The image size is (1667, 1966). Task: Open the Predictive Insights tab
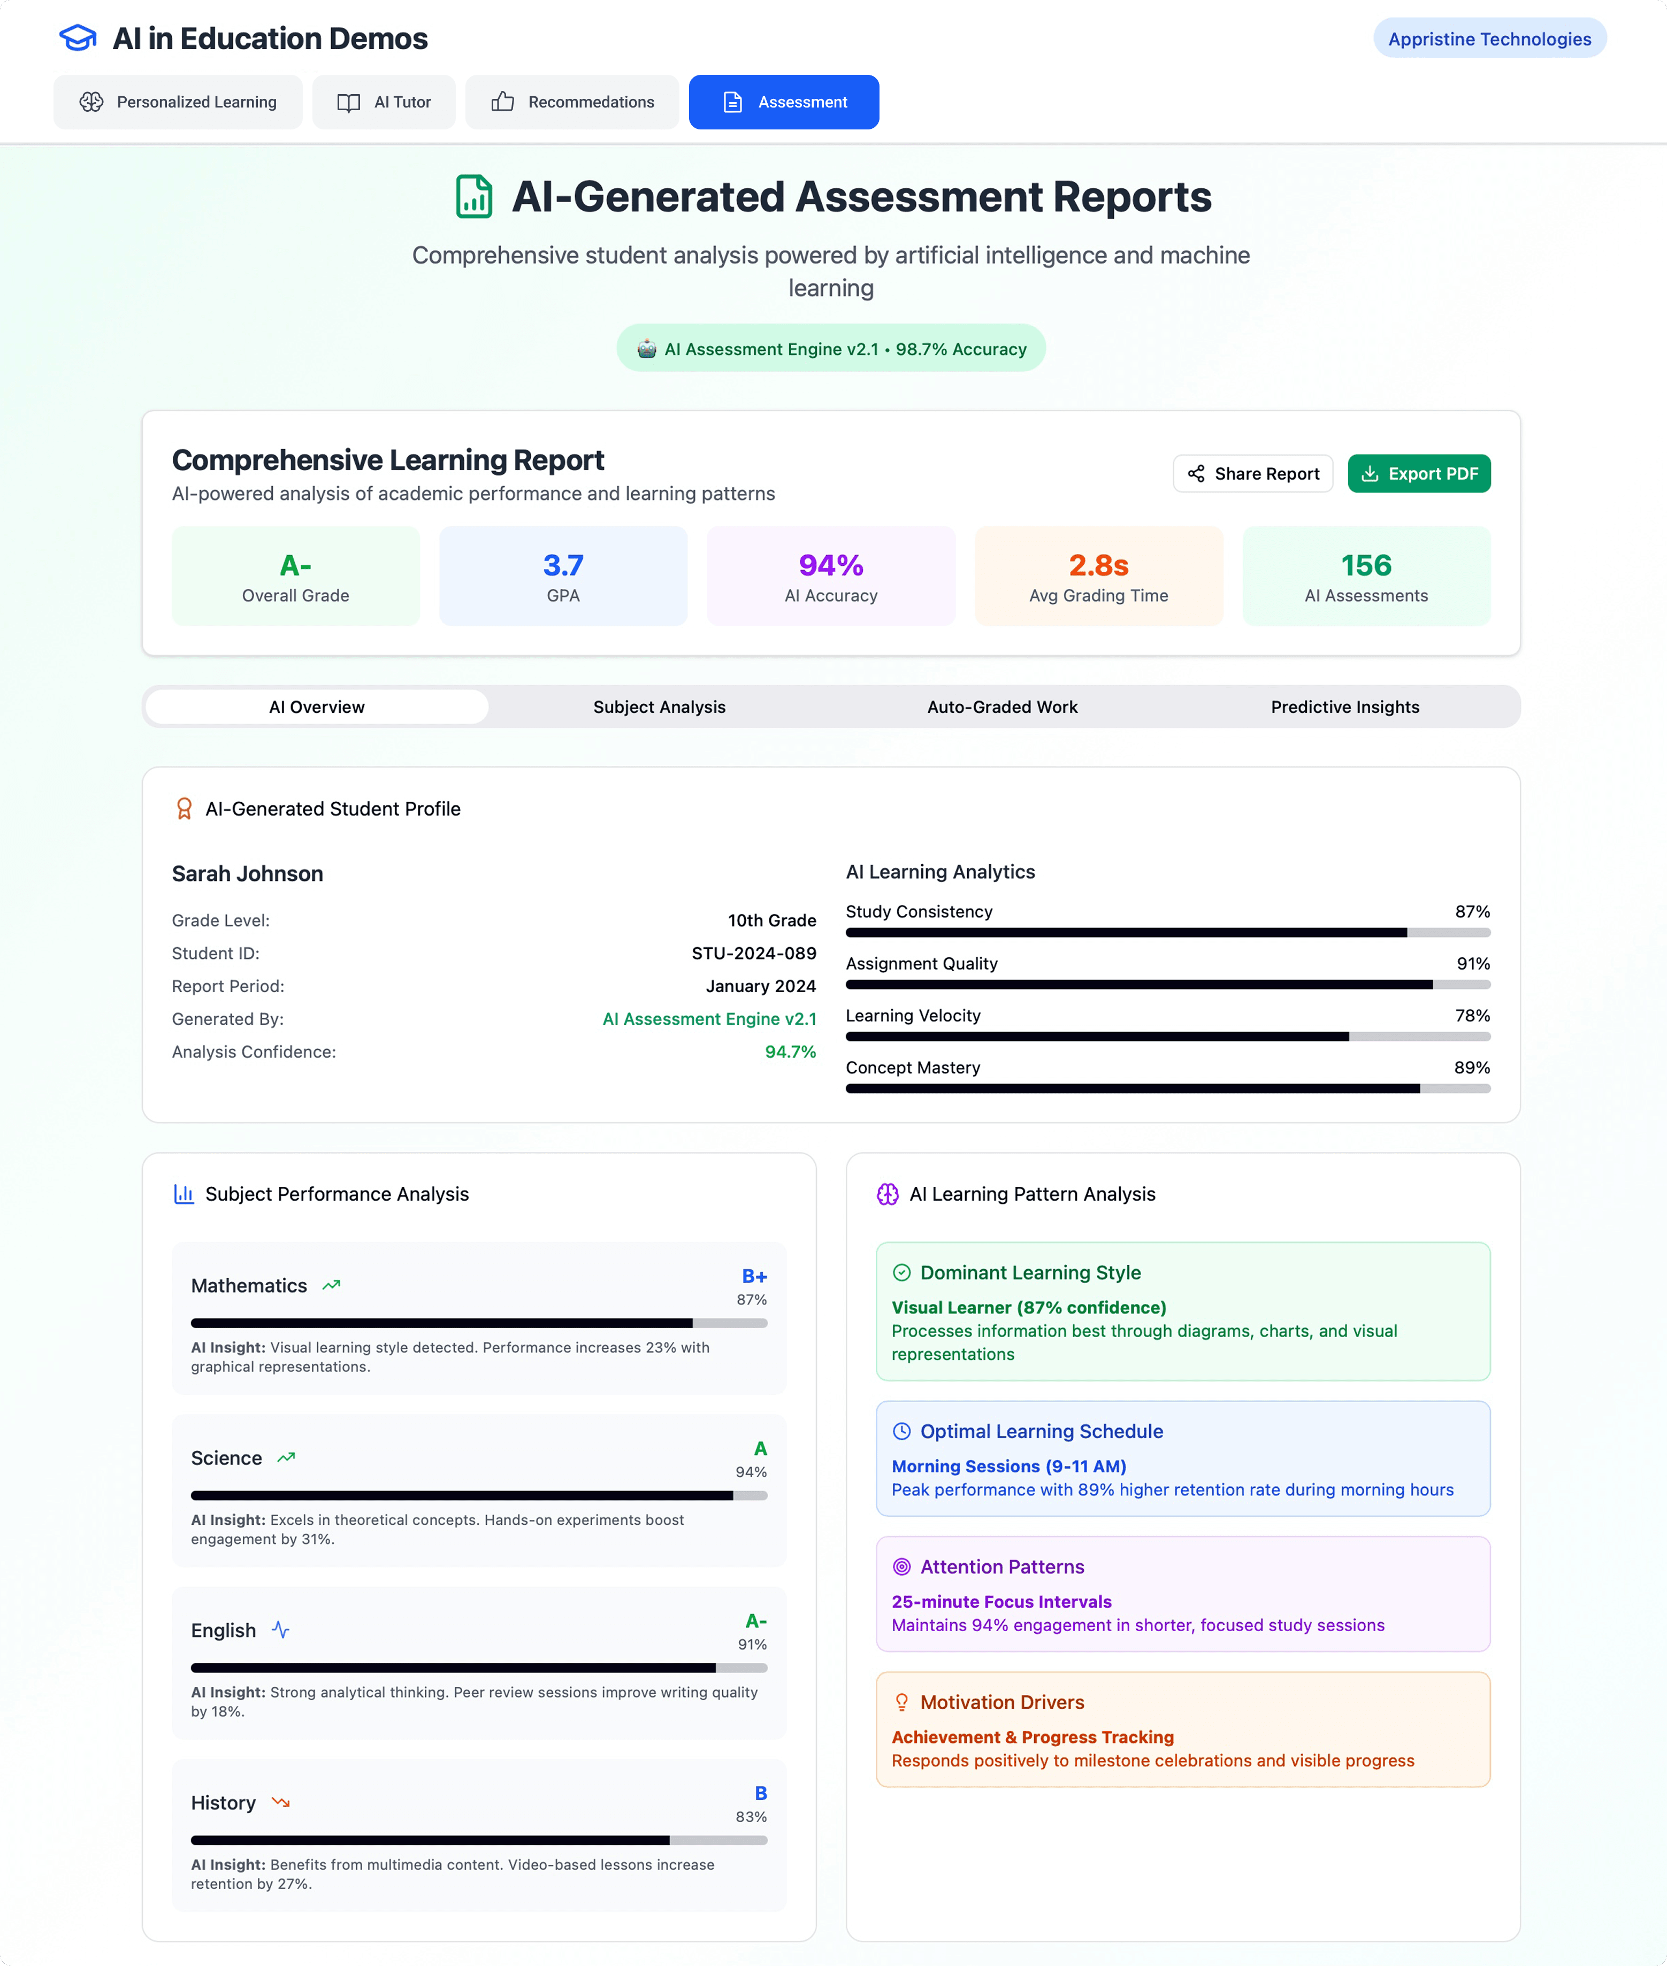[1344, 706]
